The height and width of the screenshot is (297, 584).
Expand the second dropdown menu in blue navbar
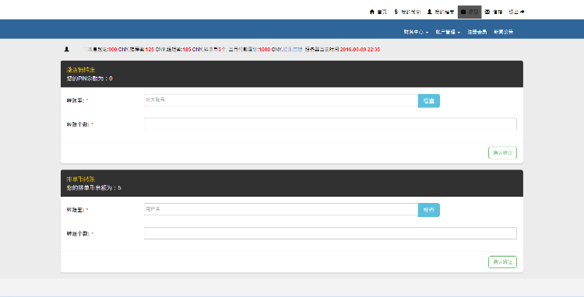[448, 32]
